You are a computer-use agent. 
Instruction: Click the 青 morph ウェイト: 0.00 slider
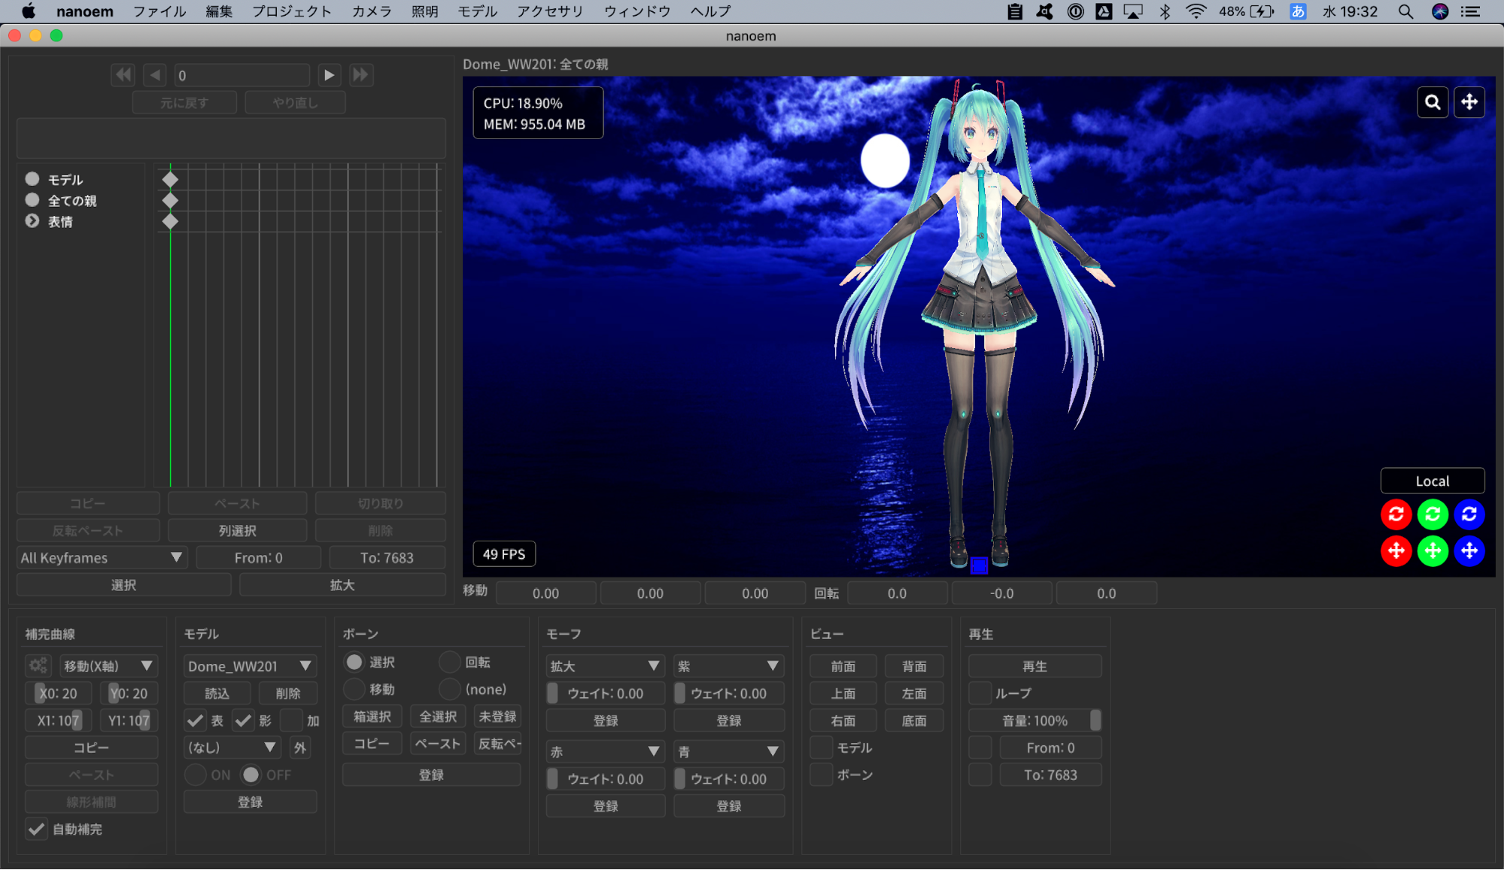click(x=729, y=779)
